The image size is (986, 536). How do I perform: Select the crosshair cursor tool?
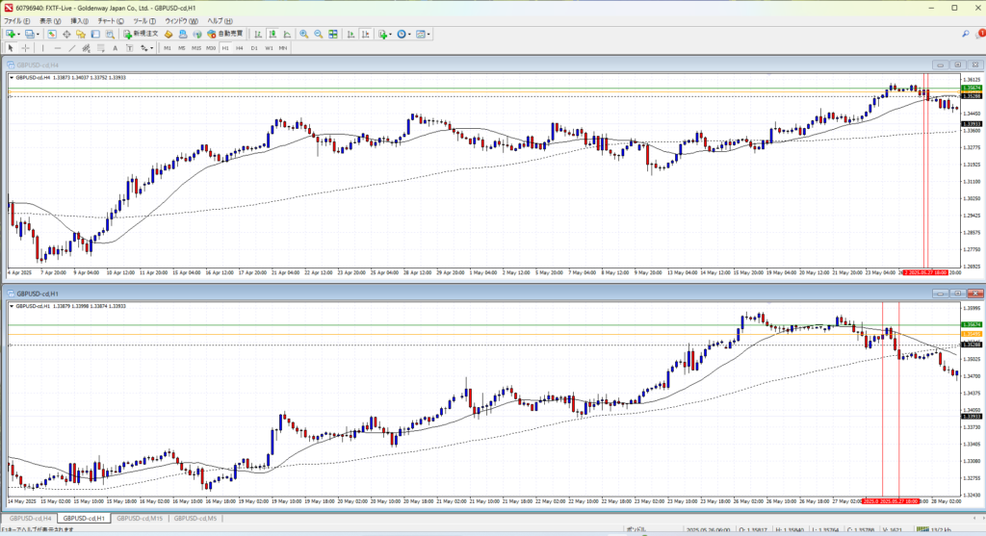point(25,47)
